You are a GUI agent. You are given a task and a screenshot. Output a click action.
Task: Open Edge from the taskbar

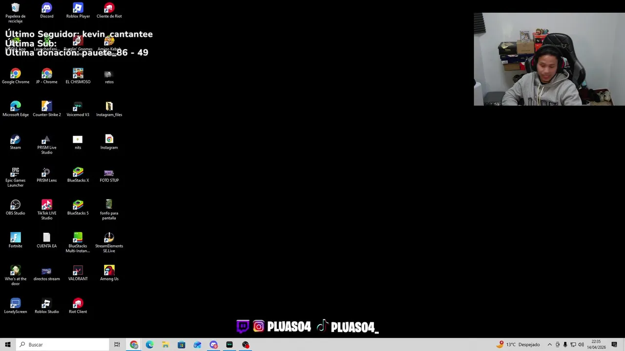[149, 345]
